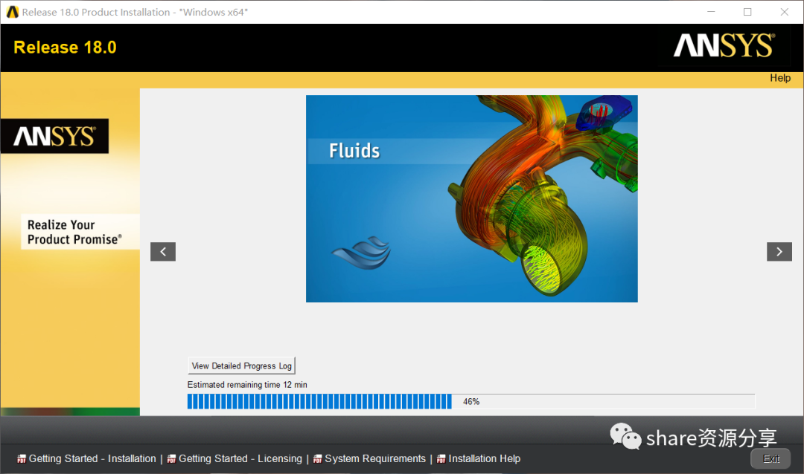Click the ANSYS title bar app icon
The height and width of the screenshot is (474, 804).
click(13, 12)
